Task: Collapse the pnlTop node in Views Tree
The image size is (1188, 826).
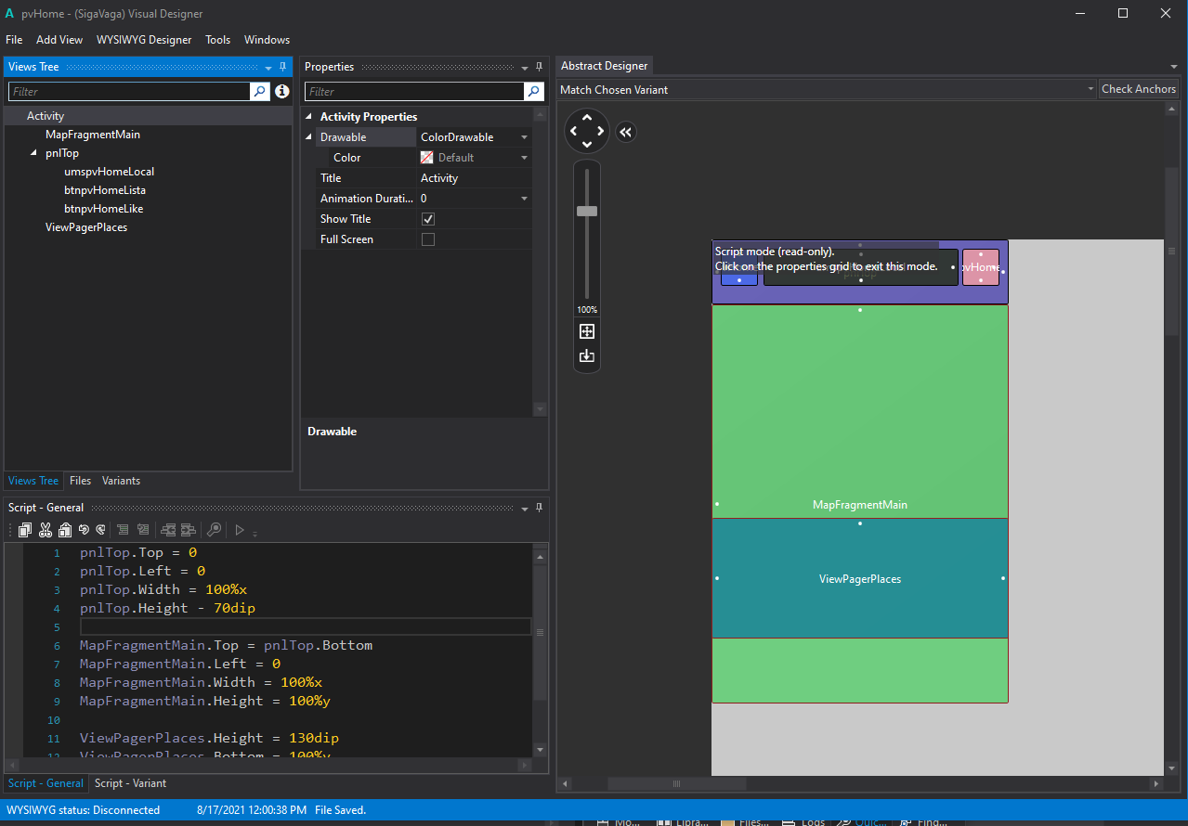Action: tap(34, 153)
